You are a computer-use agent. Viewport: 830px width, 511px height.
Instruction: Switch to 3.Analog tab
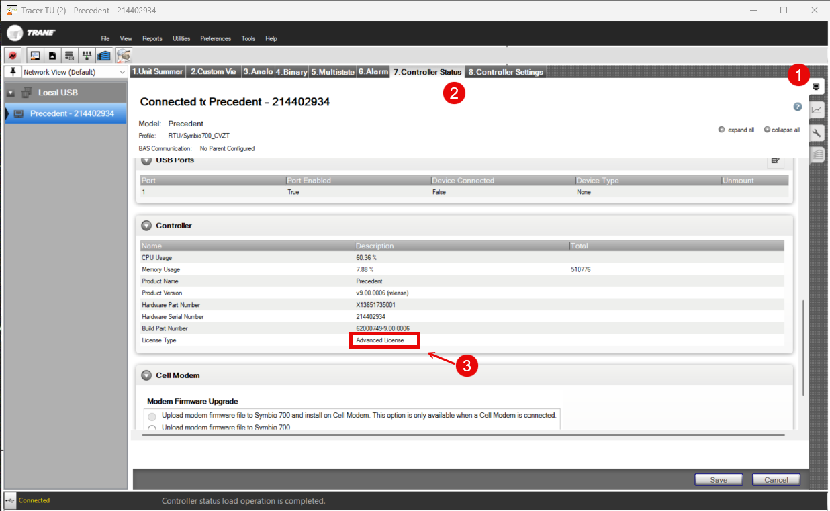tap(258, 72)
